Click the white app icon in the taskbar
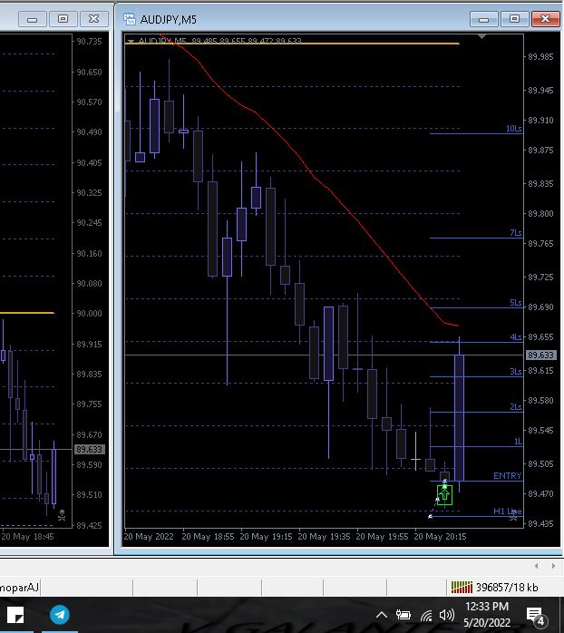564x633 pixels. click(15, 615)
